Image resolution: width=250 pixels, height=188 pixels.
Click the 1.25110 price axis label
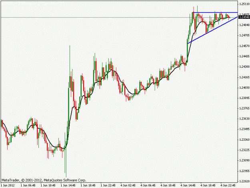(244, 4)
